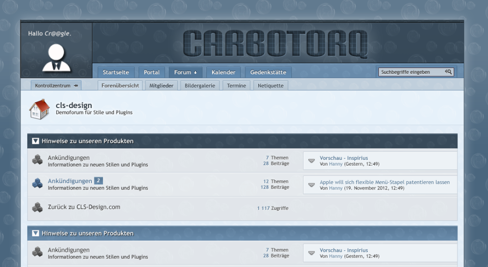Click the blue cubes icon for unread Ankündigungen
The width and height of the screenshot is (488, 267).
(x=37, y=184)
